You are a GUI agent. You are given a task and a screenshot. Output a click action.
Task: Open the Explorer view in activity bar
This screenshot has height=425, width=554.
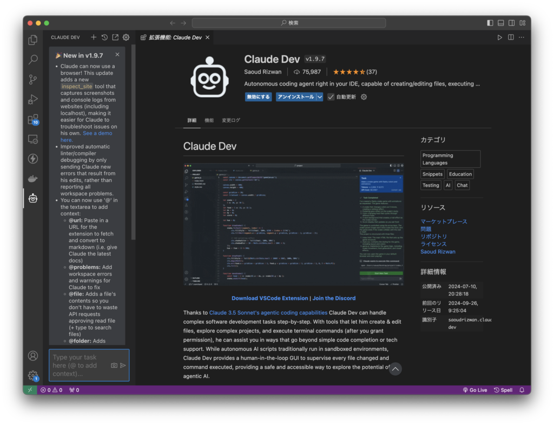click(33, 40)
